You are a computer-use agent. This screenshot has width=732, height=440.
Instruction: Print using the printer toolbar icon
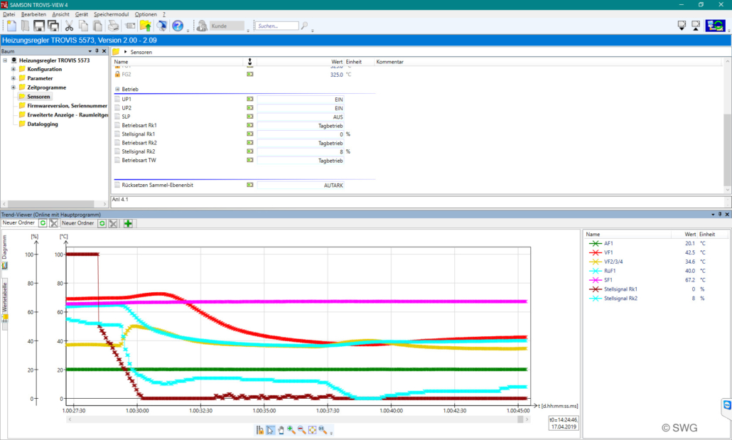pyautogui.click(x=113, y=26)
